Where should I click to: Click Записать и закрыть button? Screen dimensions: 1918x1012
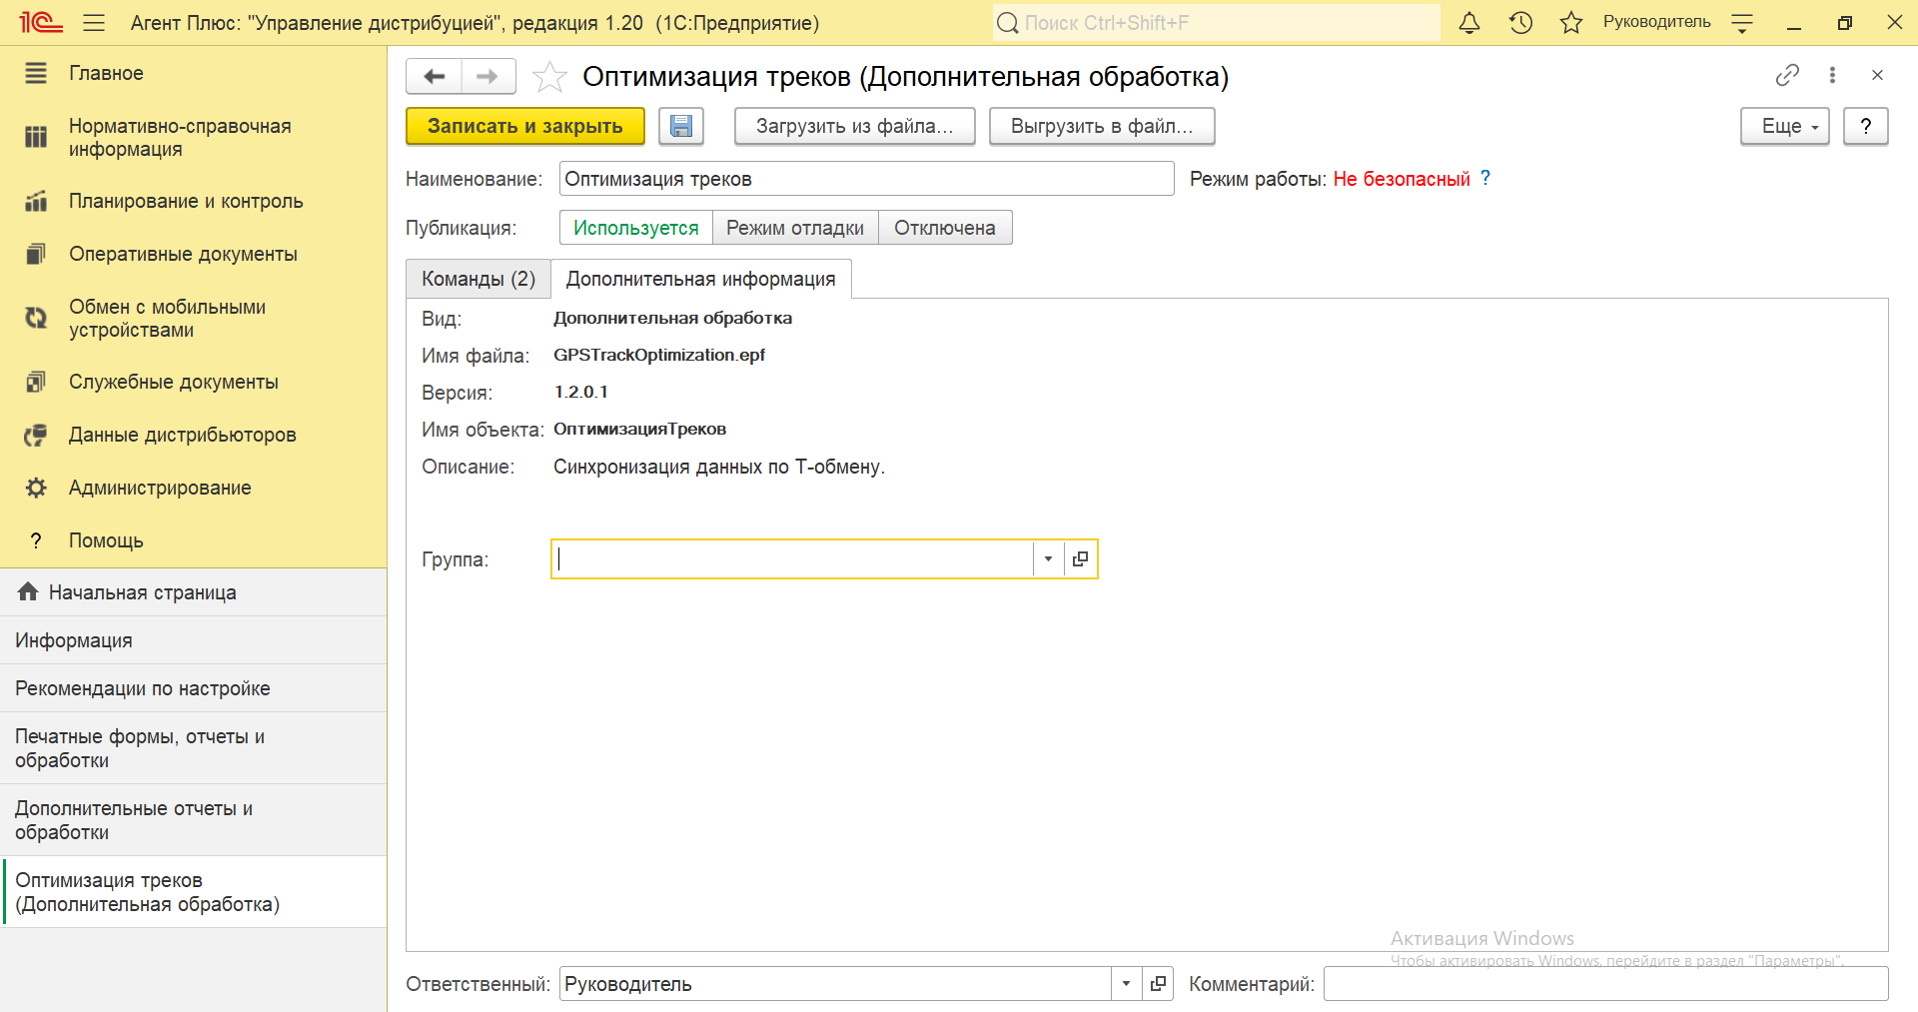click(x=525, y=126)
